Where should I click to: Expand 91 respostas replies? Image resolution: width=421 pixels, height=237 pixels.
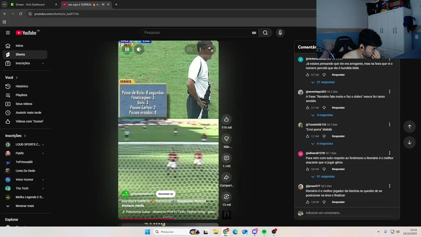click(323, 177)
